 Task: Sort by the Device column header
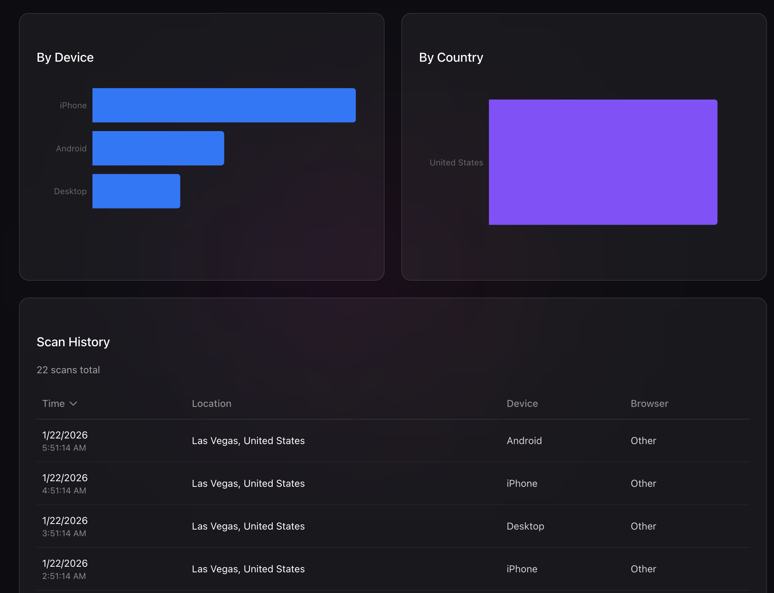522,403
